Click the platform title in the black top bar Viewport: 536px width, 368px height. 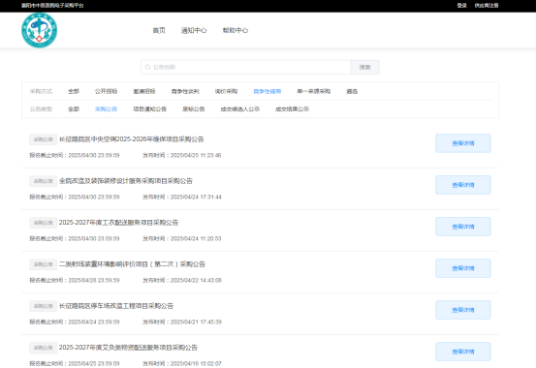52,6
